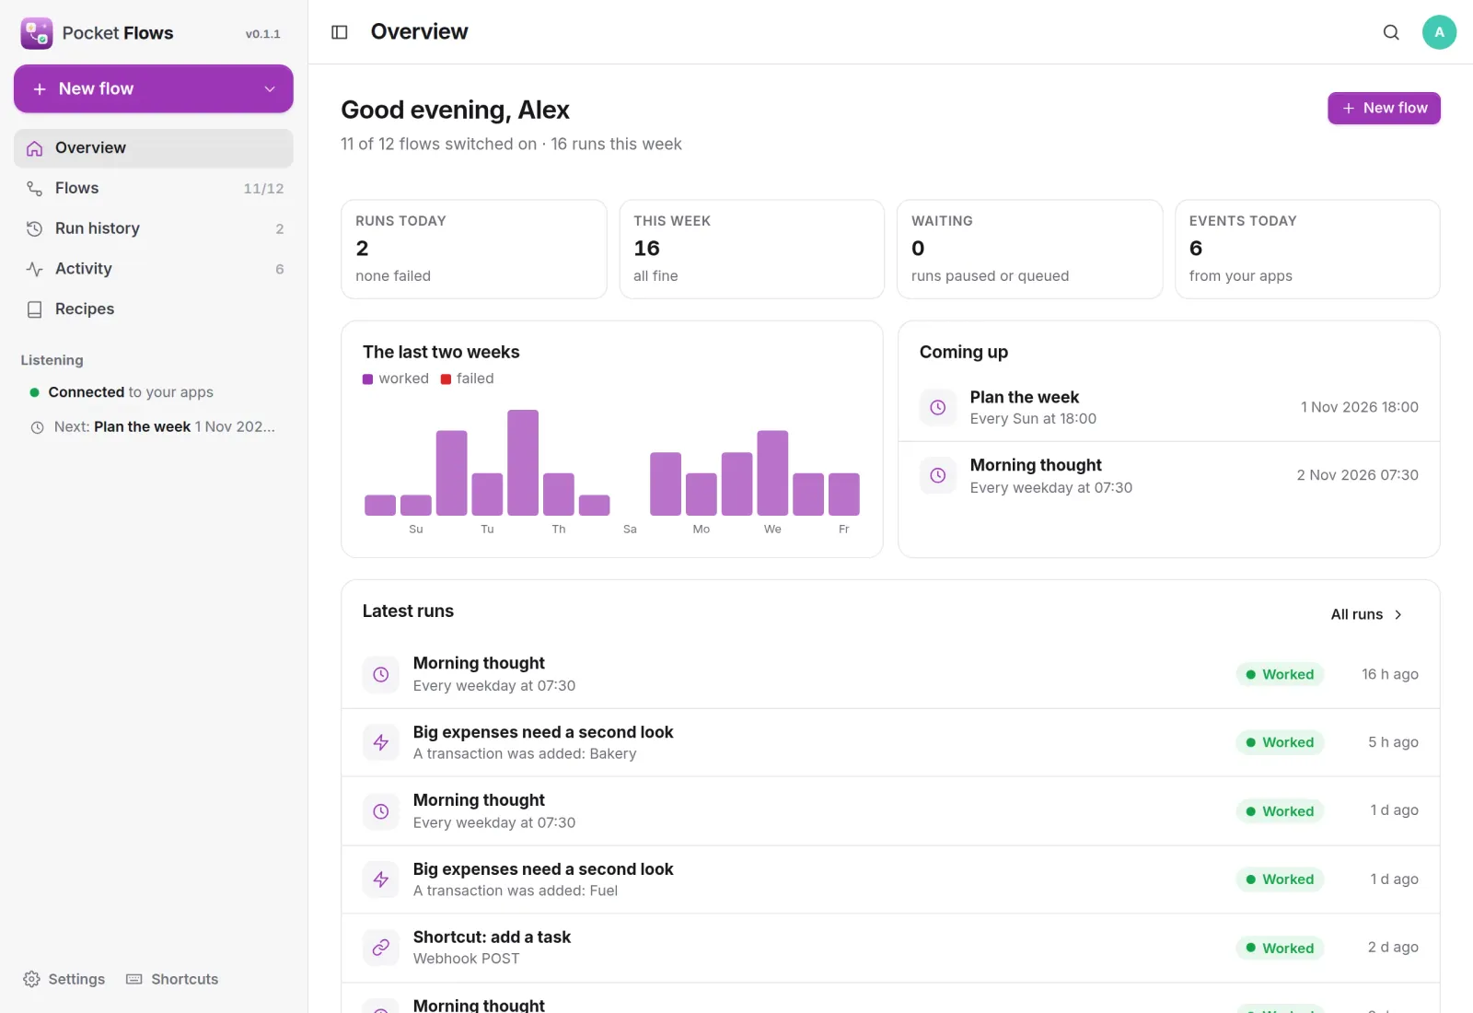Image resolution: width=1473 pixels, height=1013 pixels.
Task: Click the bolt icon for the Fuel transaction run
Action: [381, 879]
